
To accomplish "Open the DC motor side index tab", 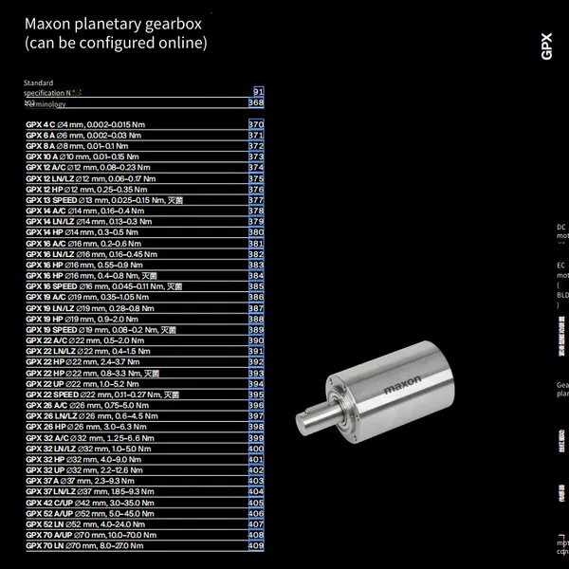I will 562,231.
